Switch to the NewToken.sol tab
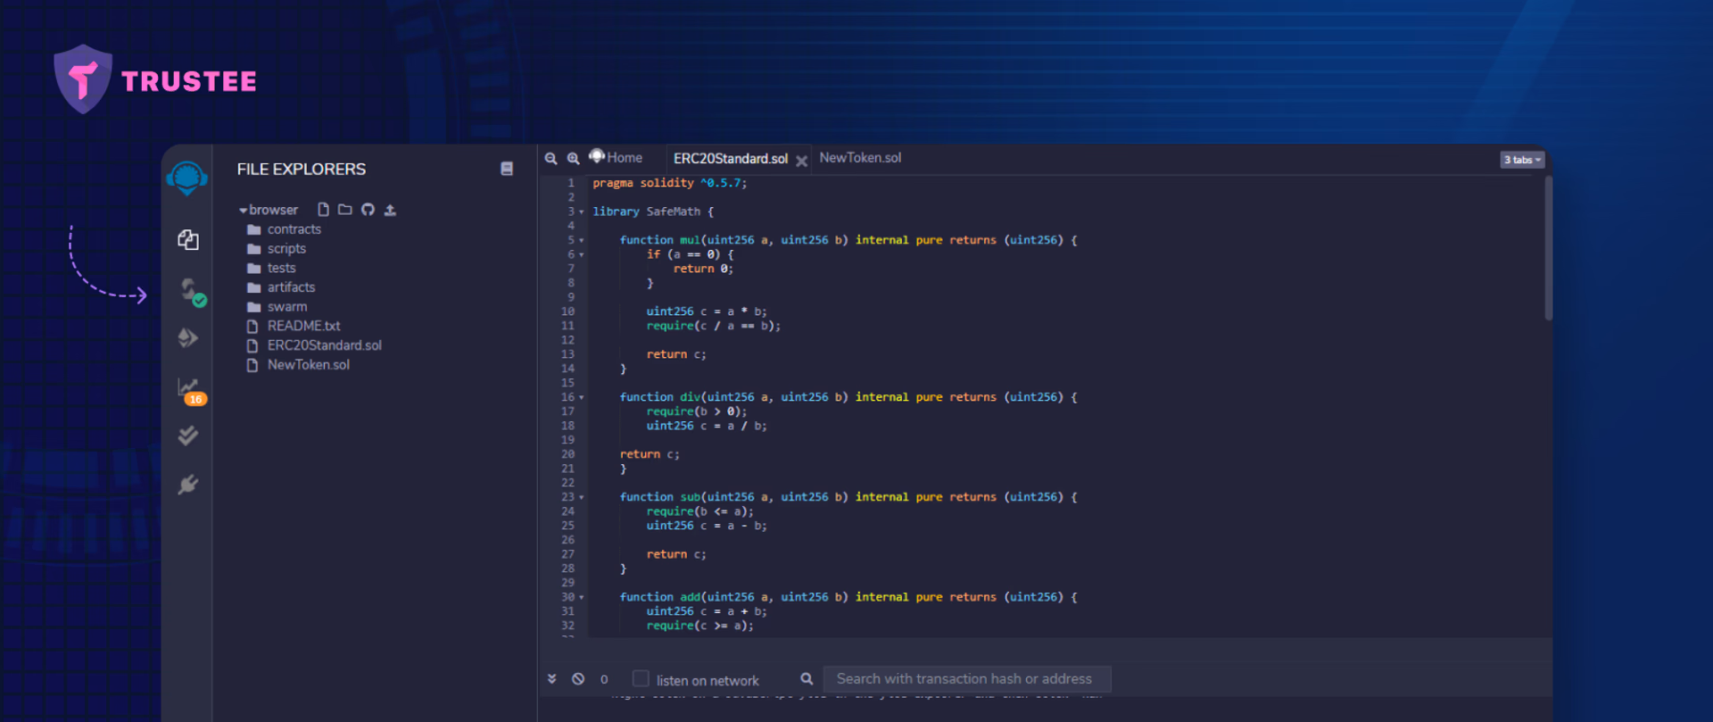This screenshot has width=1713, height=722. pos(860,158)
